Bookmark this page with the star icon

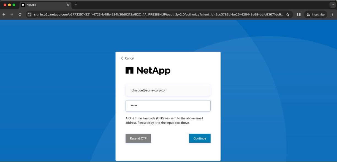[x=288, y=14]
